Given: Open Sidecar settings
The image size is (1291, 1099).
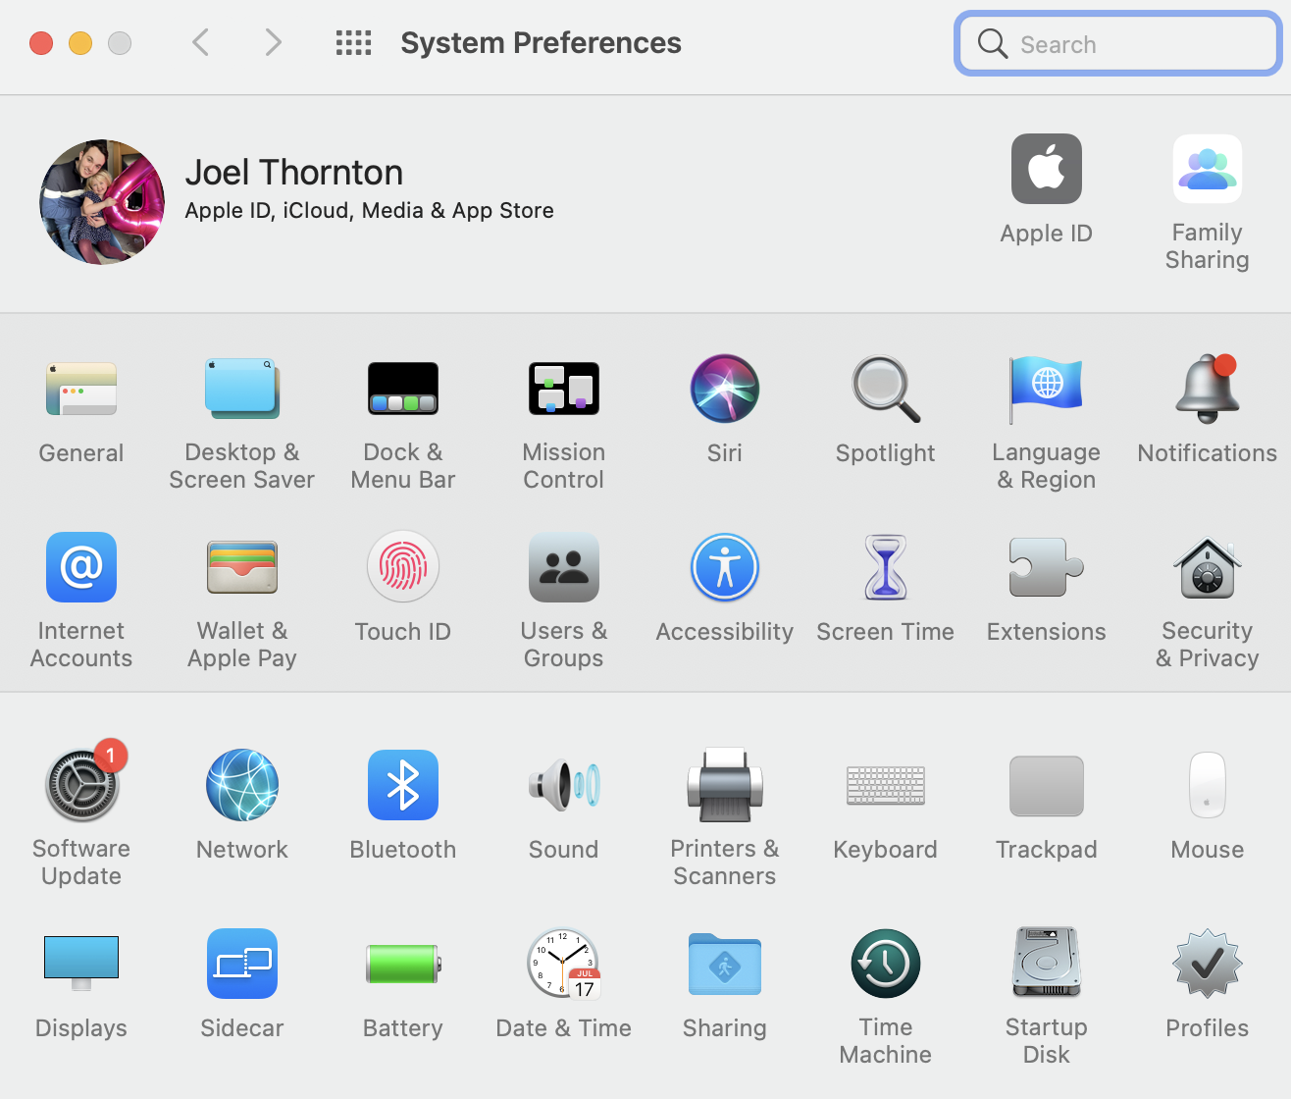Looking at the screenshot, I should click(242, 964).
